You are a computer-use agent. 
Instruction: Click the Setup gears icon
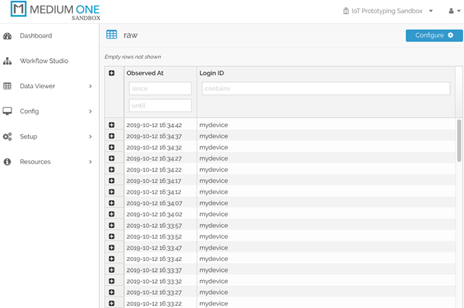(7, 136)
